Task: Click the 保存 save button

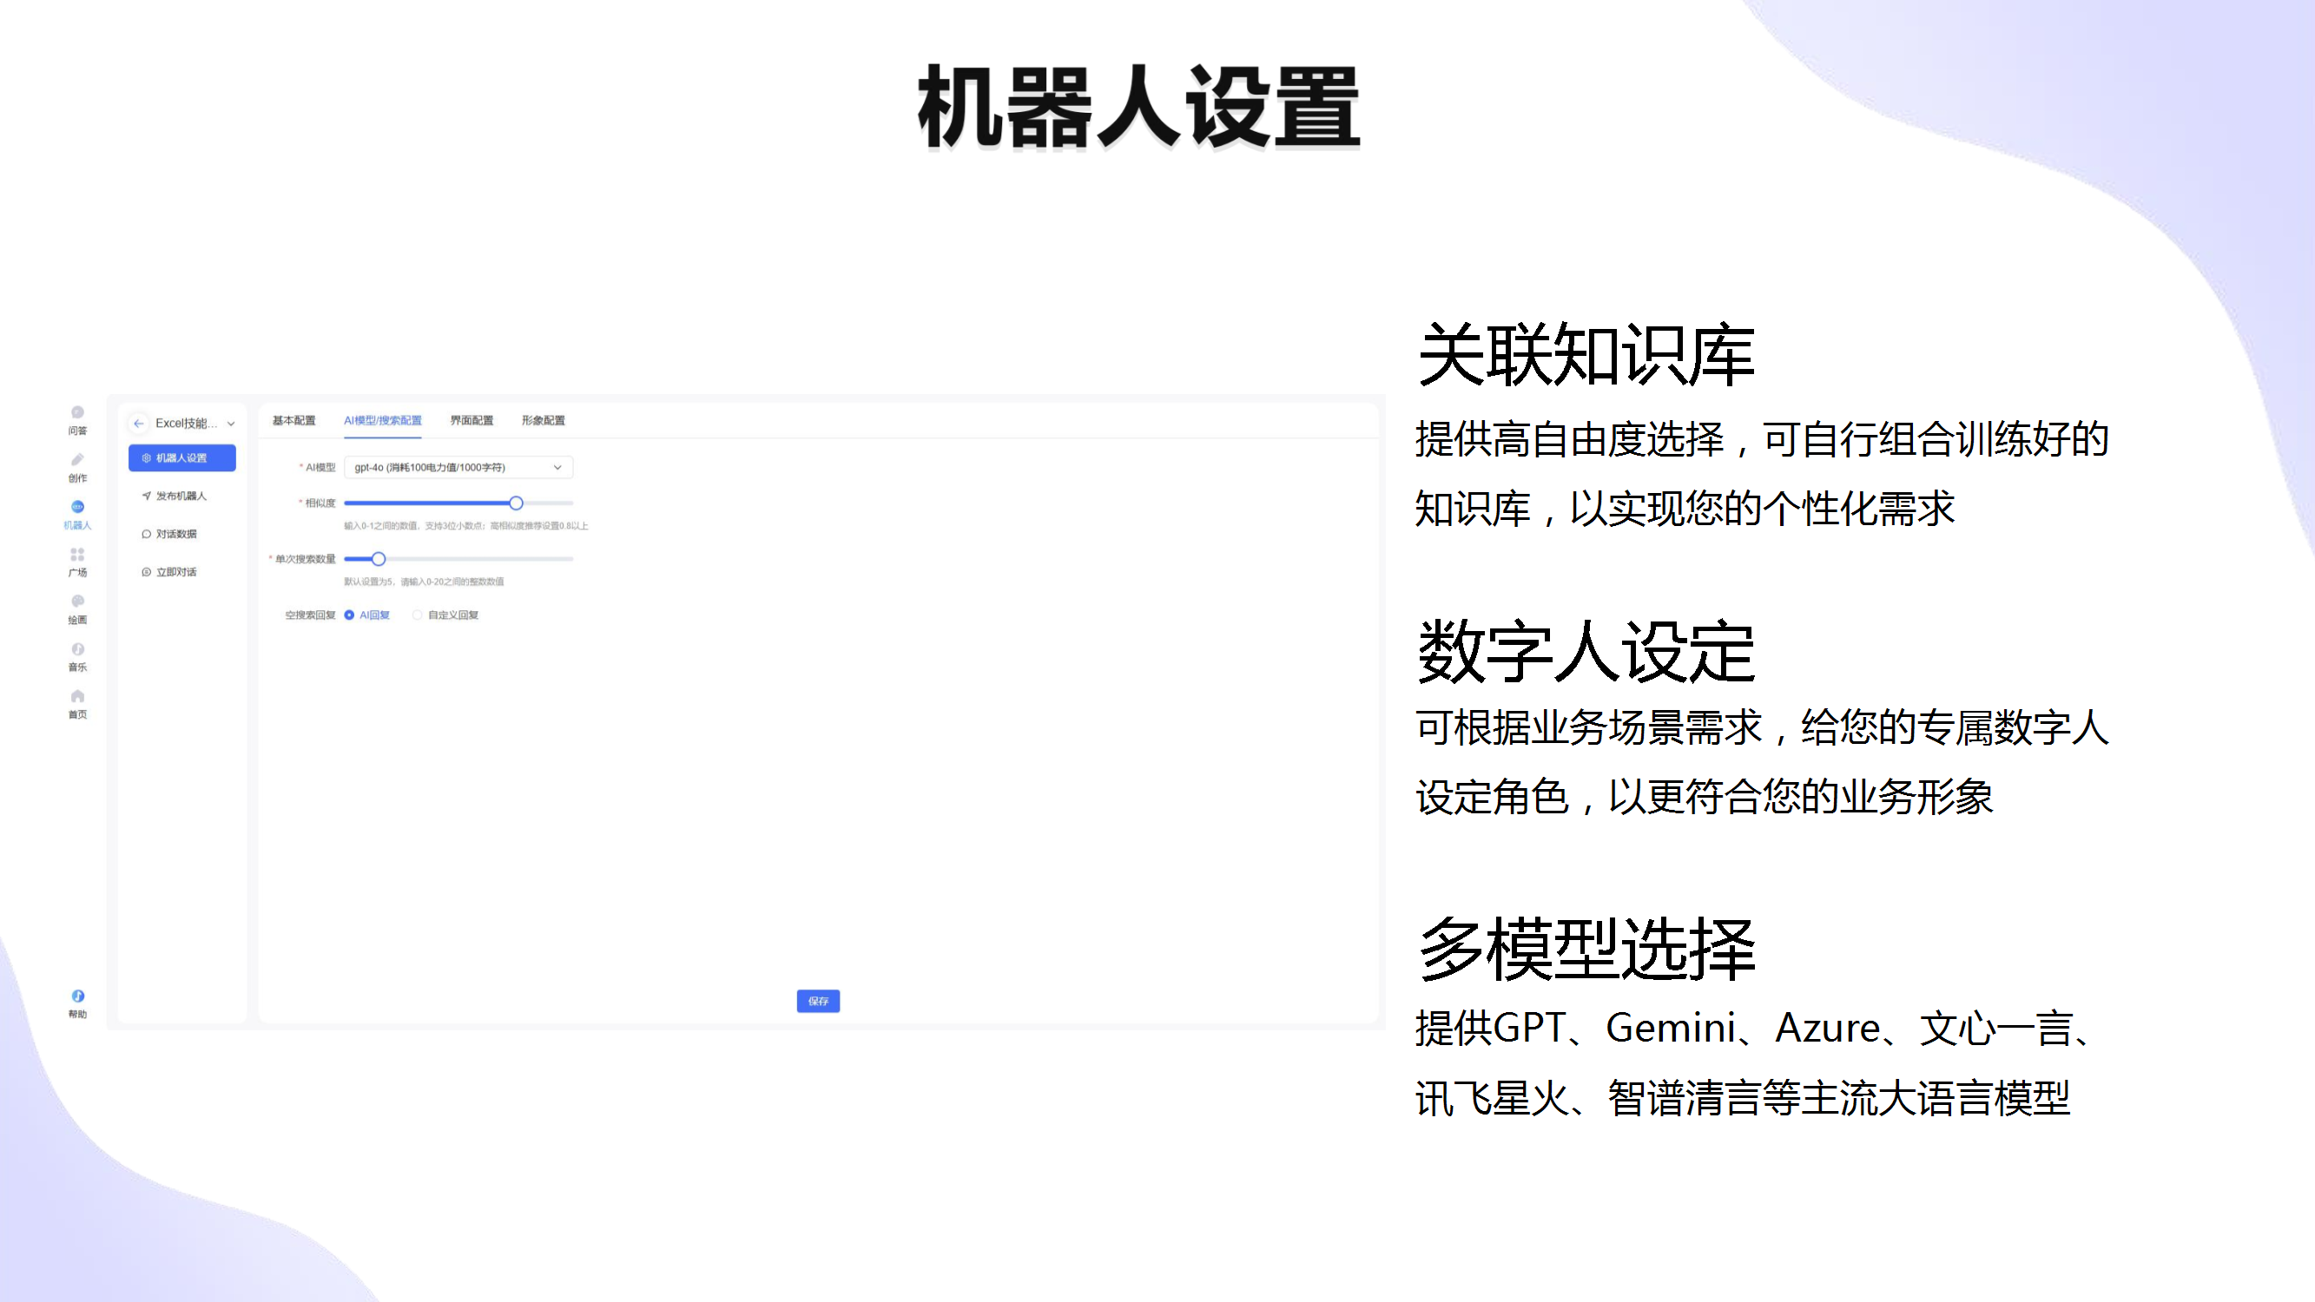Action: 818,1001
